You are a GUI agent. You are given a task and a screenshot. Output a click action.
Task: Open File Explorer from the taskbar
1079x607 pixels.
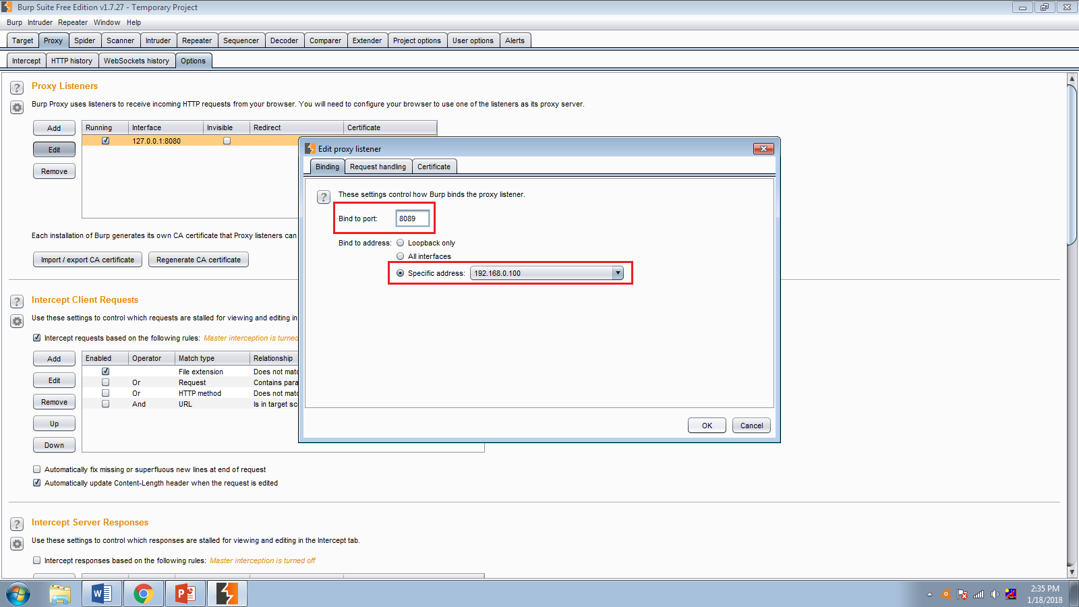coord(60,594)
